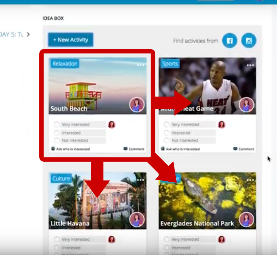
Task: Click the creator avatar on South Beach photo
Action: click(137, 105)
